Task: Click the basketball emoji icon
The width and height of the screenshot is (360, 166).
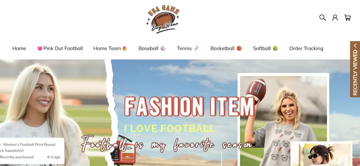Action: pos(239,48)
